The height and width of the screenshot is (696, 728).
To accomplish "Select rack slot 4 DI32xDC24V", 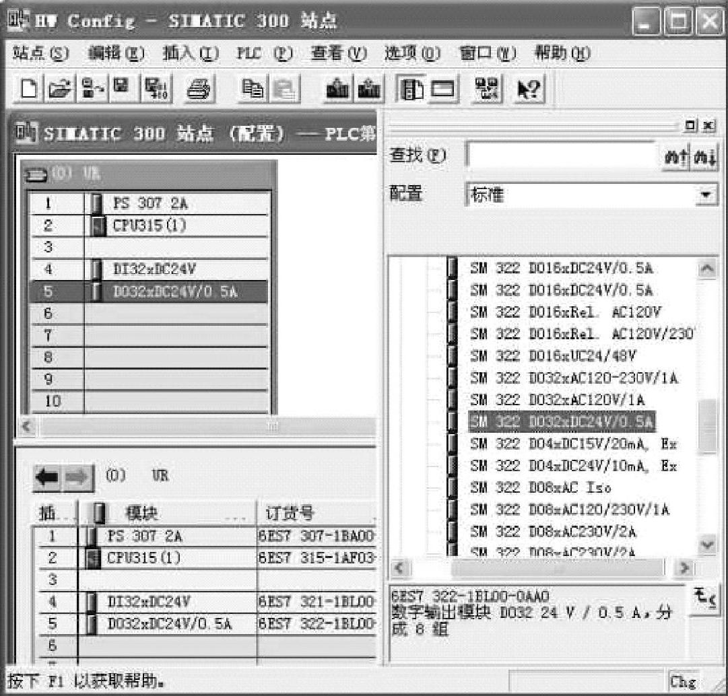I will pos(150,269).
